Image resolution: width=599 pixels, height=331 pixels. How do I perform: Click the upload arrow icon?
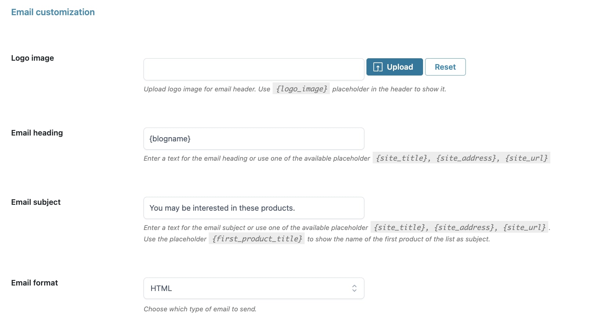(x=378, y=67)
